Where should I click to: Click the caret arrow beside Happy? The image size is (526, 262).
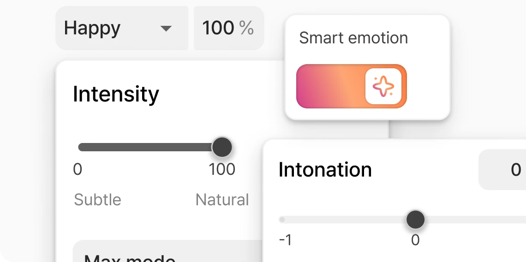pyautogui.click(x=166, y=29)
